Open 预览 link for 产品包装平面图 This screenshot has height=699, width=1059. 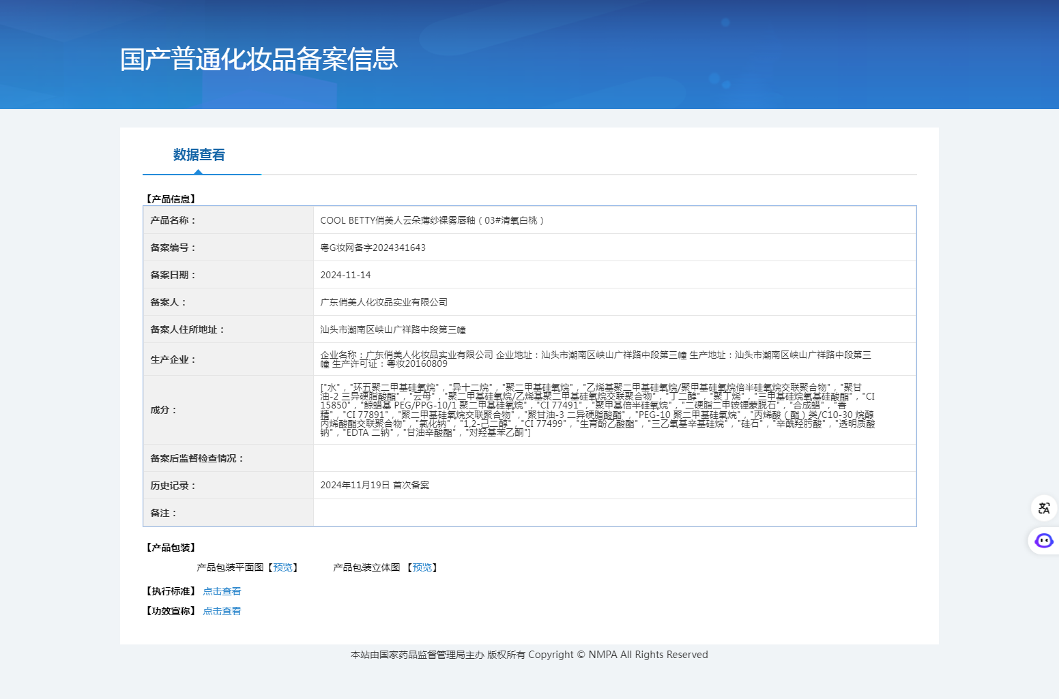tap(282, 567)
